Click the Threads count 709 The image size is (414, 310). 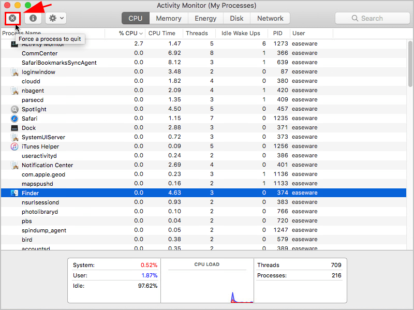(x=336, y=265)
